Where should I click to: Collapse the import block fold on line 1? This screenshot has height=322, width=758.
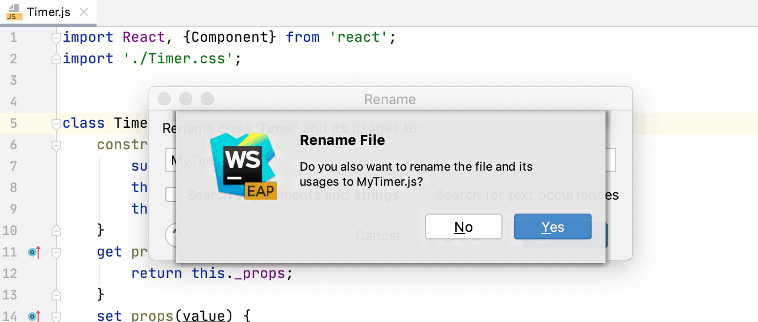point(56,38)
